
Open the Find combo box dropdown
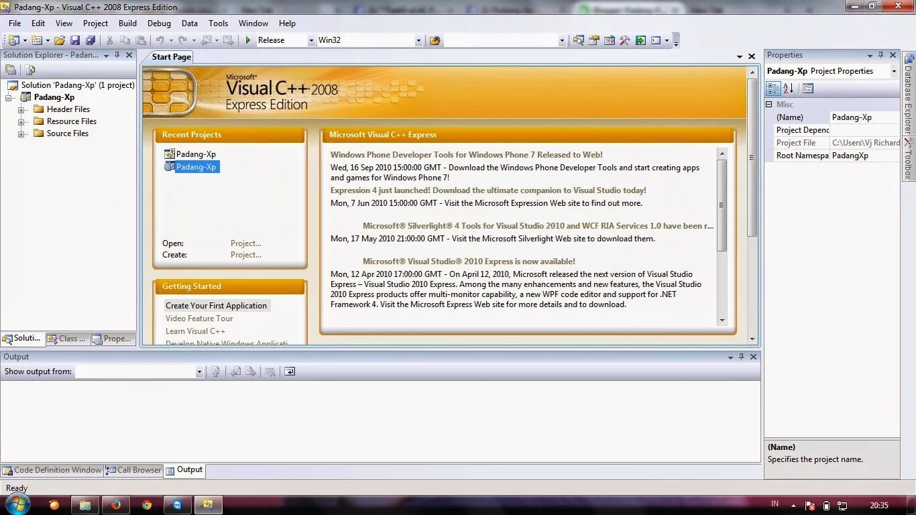point(562,41)
